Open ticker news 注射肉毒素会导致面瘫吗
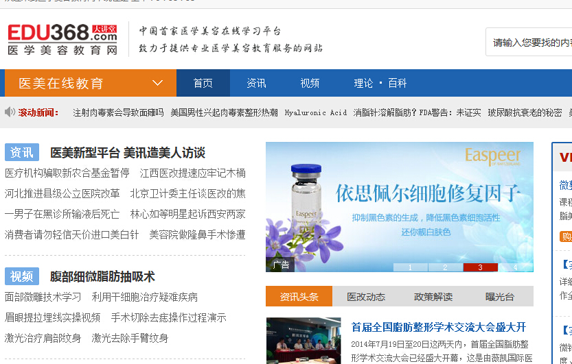 (118, 113)
